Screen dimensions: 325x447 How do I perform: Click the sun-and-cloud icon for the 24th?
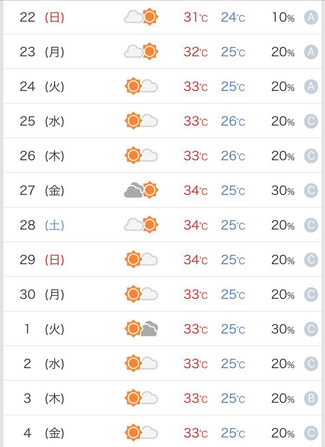(141, 86)
